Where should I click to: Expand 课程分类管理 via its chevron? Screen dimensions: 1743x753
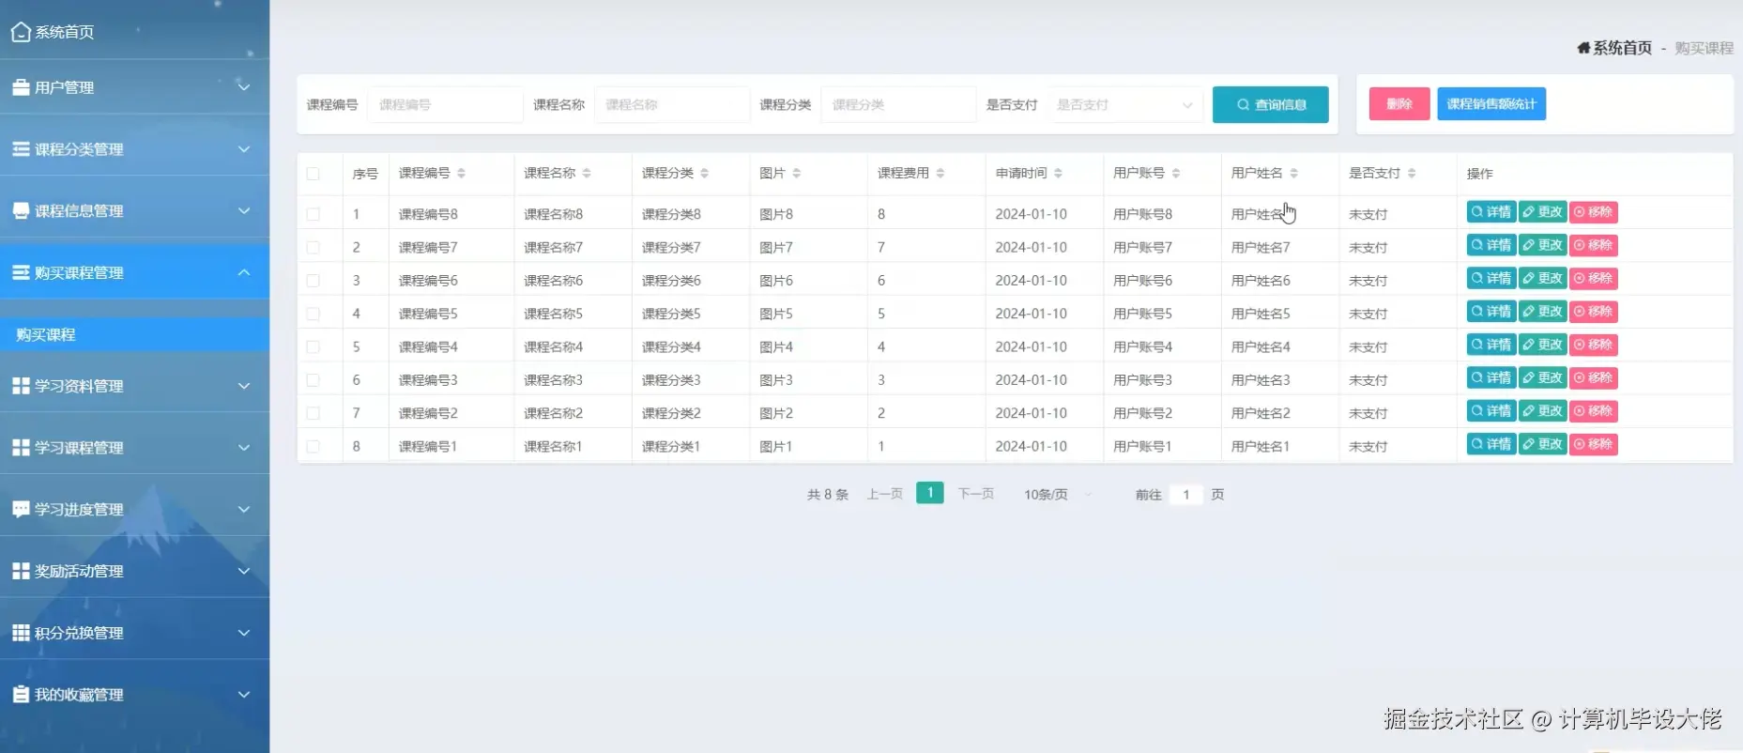(244, 149)
